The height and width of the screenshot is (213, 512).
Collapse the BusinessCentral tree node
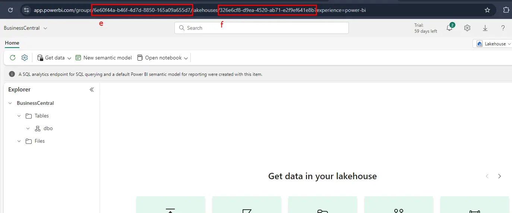10,103
